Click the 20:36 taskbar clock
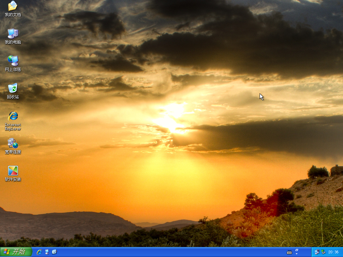 (x=333, y=252)
